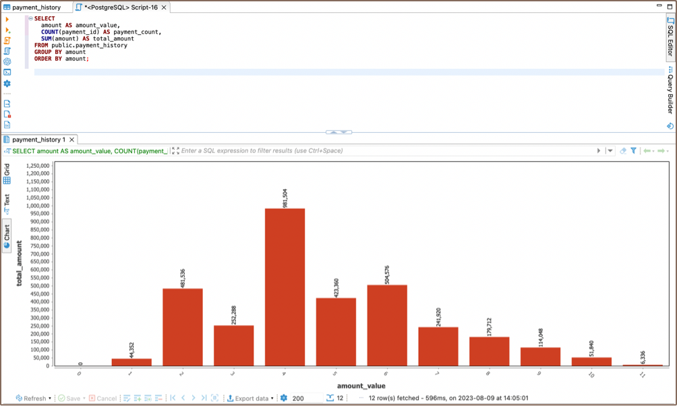Open the Export data dropdown arrow
Image resolution: width=677 pixels, height=406 pixels.
tap(272, 399)
